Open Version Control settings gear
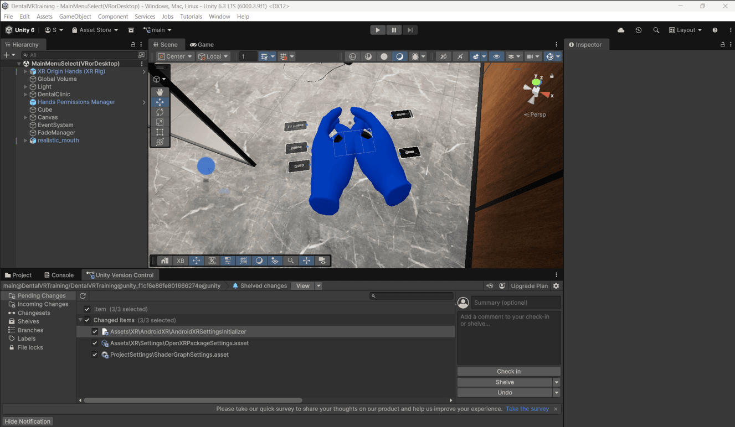Image resolution: width=735 pixels, height=427 pixels. click(x=556, y=286)
